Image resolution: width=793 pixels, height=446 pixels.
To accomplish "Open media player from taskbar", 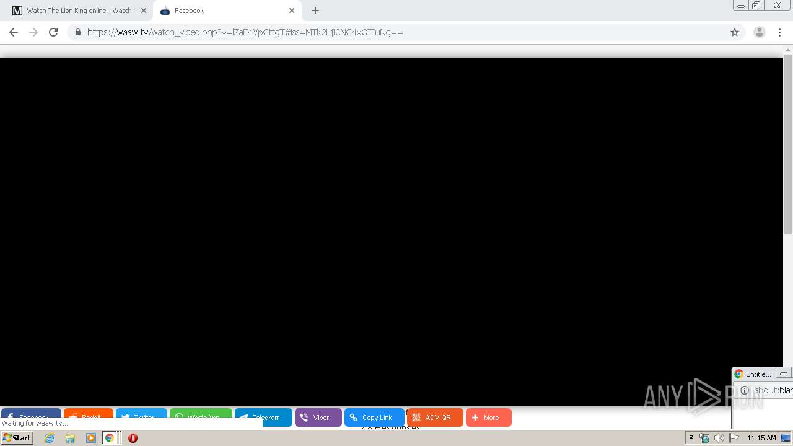I will coord(91,438).
